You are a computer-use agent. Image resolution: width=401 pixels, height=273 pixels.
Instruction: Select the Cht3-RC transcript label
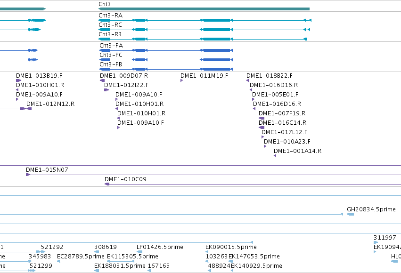pos(110,25)
